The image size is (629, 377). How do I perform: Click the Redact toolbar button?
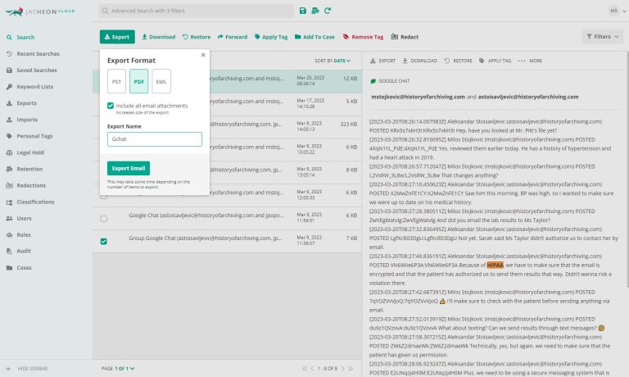[405, 37]
